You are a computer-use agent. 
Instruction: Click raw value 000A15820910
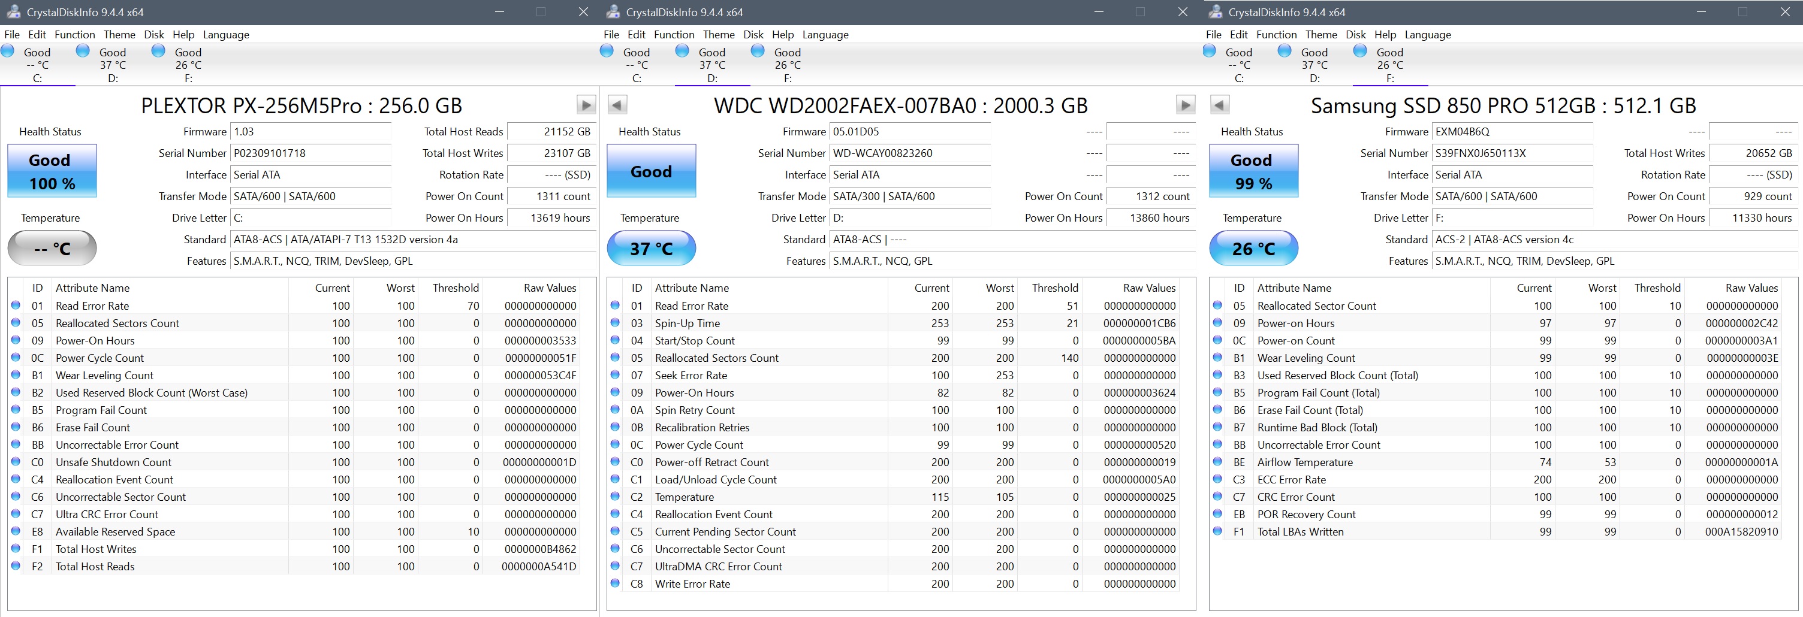pyautogui.click(x=1741, y=532)
